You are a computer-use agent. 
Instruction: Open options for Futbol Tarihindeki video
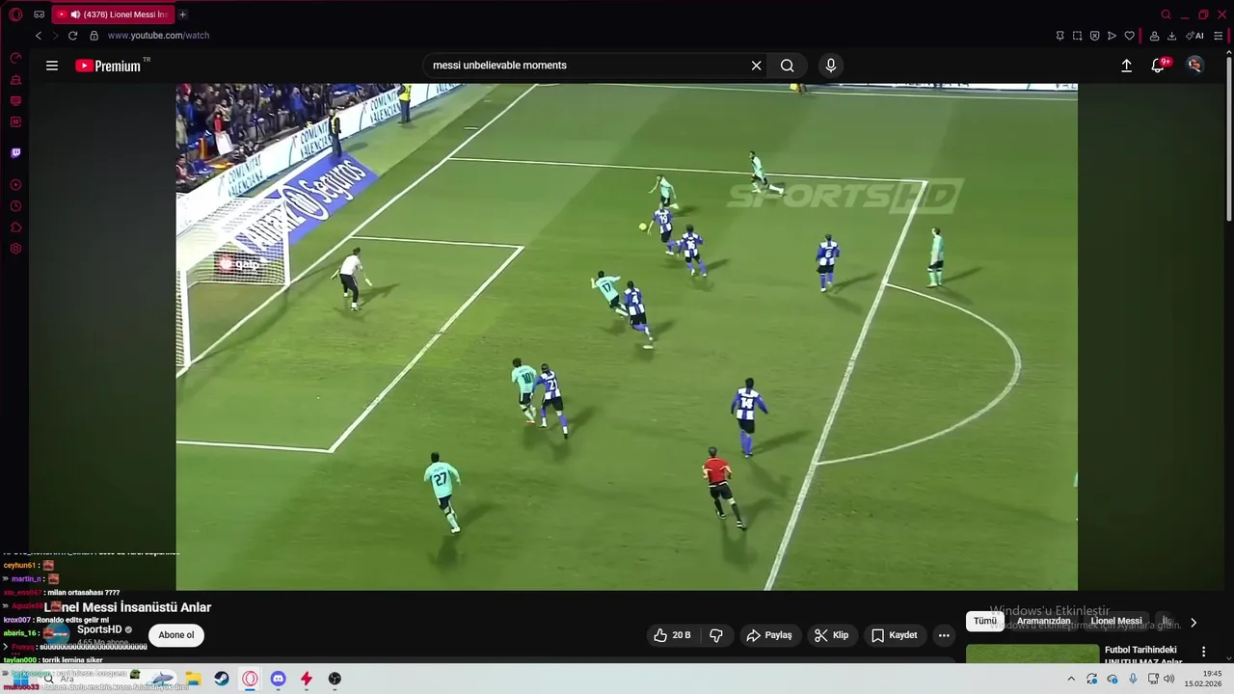[x=1203, y=653]
